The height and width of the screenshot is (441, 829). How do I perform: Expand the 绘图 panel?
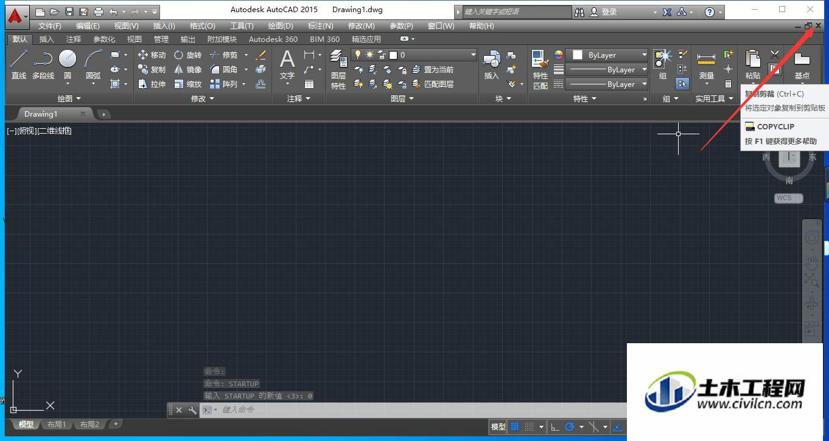[x=69, y=98]
